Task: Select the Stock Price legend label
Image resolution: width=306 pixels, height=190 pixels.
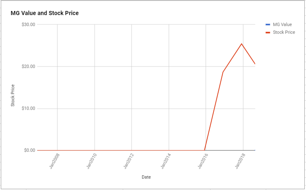Action: click(x=284, y=32)
